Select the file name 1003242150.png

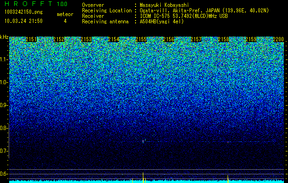24,12
